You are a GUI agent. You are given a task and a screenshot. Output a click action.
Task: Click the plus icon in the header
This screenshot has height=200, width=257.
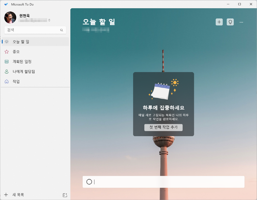pyautogui.click(x=219, y=22)
